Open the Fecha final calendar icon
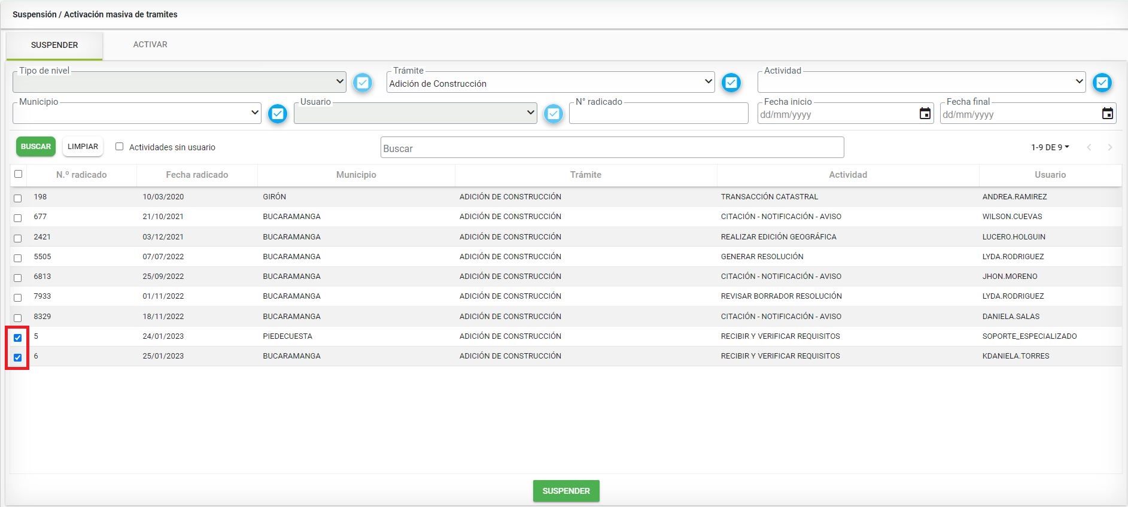 click(x=1108, y=114)
